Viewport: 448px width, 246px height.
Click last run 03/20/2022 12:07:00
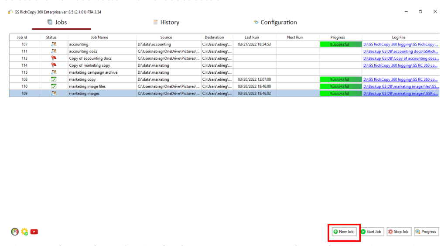coord(254,79)
